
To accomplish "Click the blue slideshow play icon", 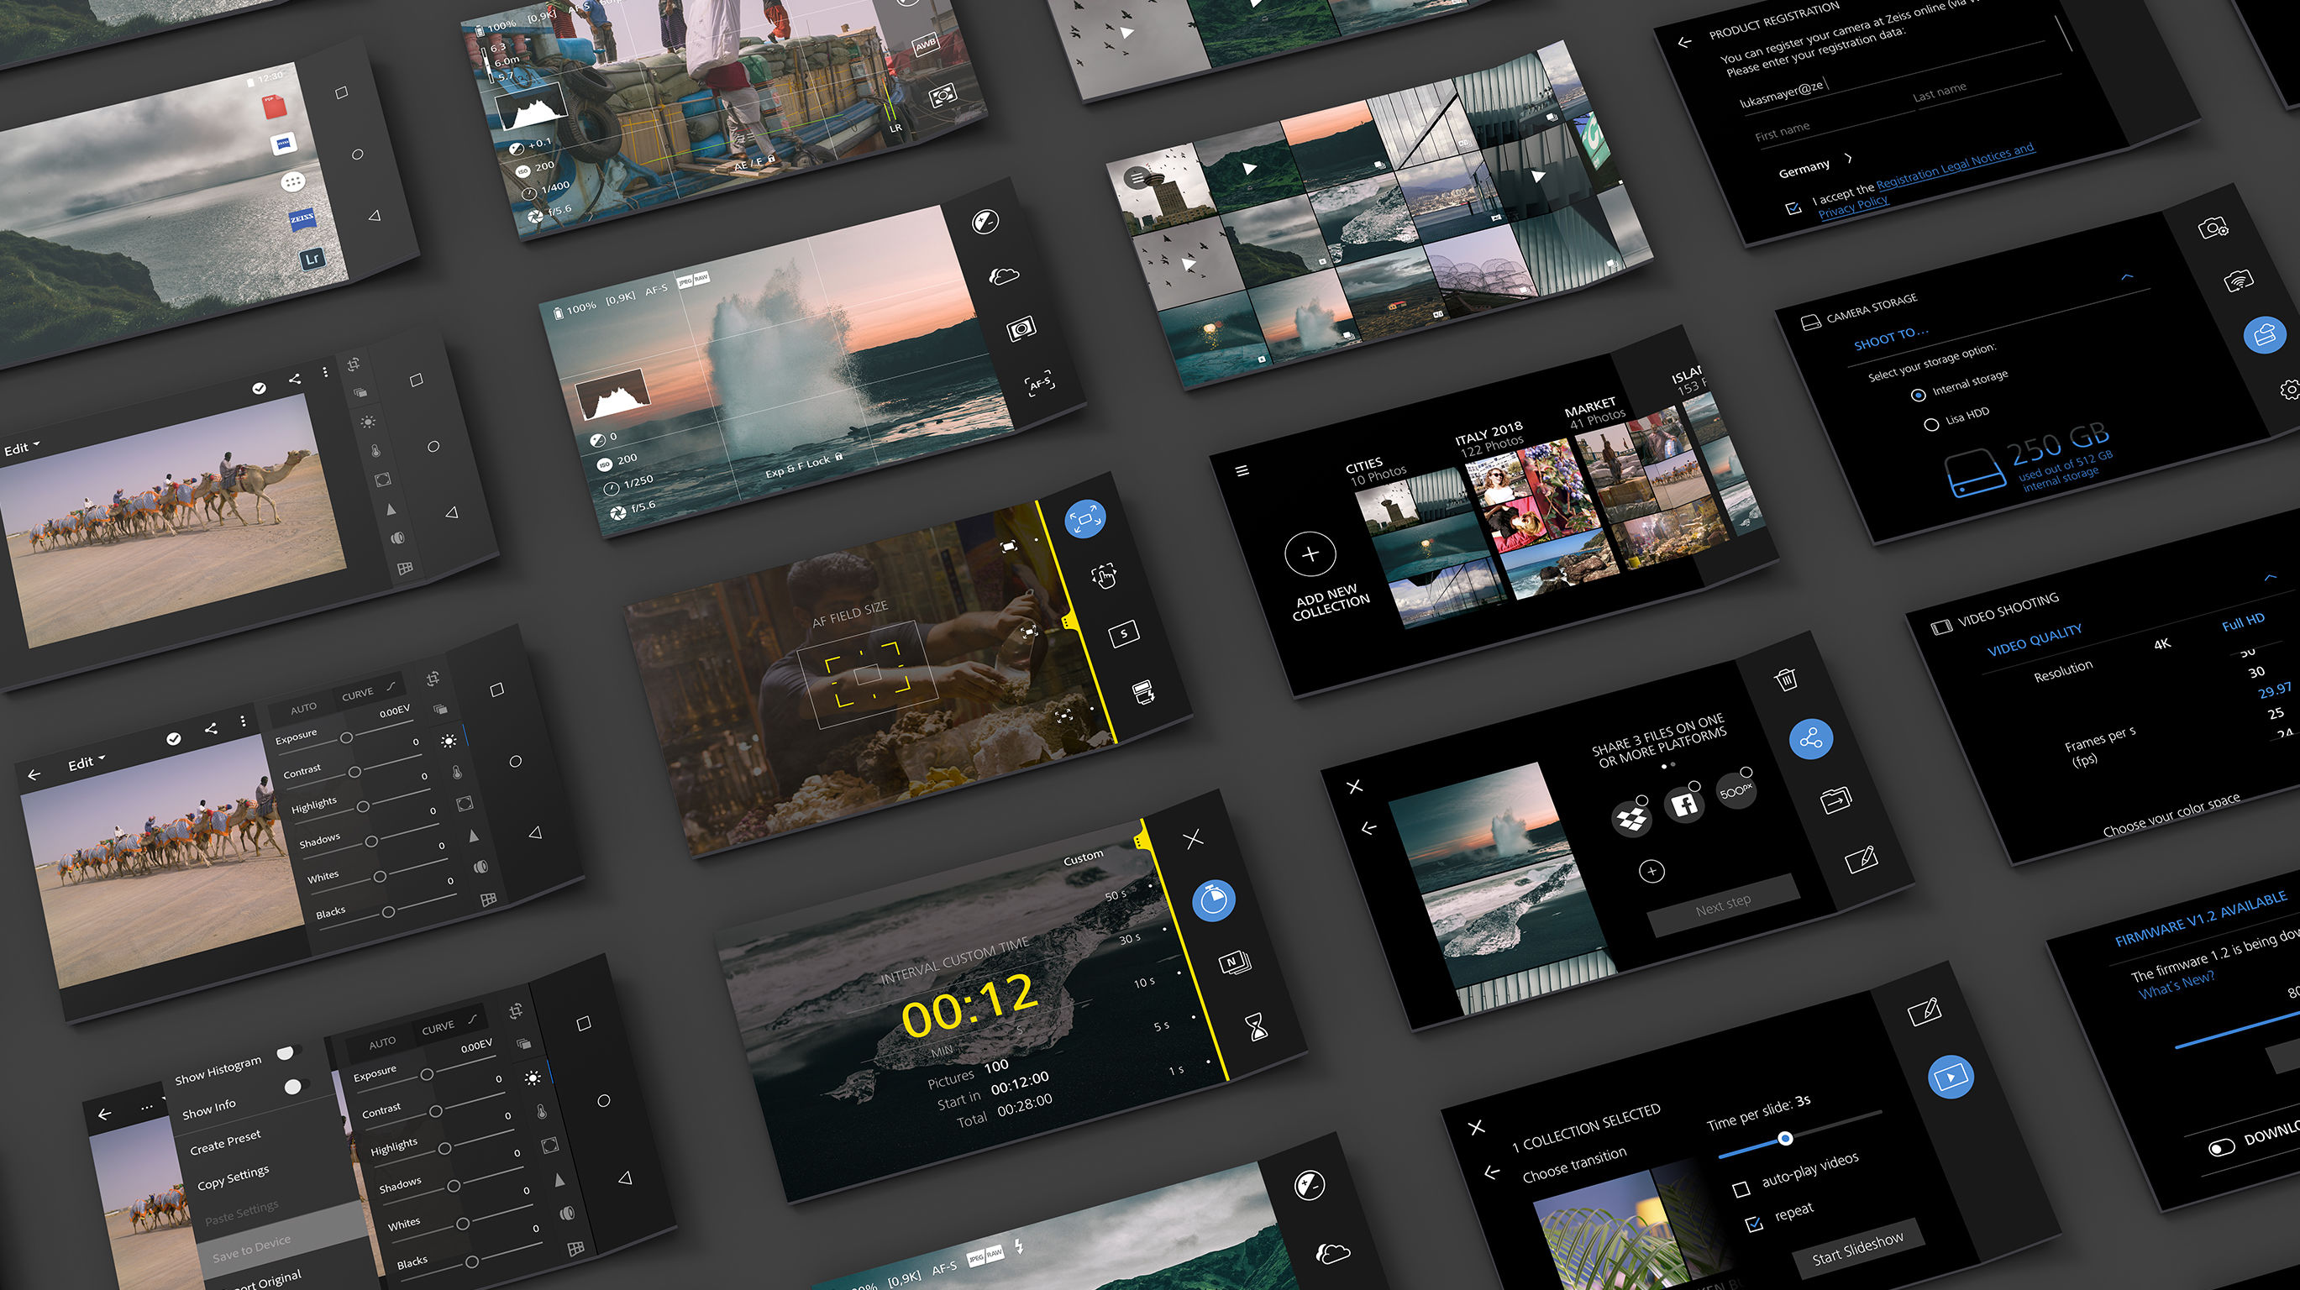I will point(1951,1078).
